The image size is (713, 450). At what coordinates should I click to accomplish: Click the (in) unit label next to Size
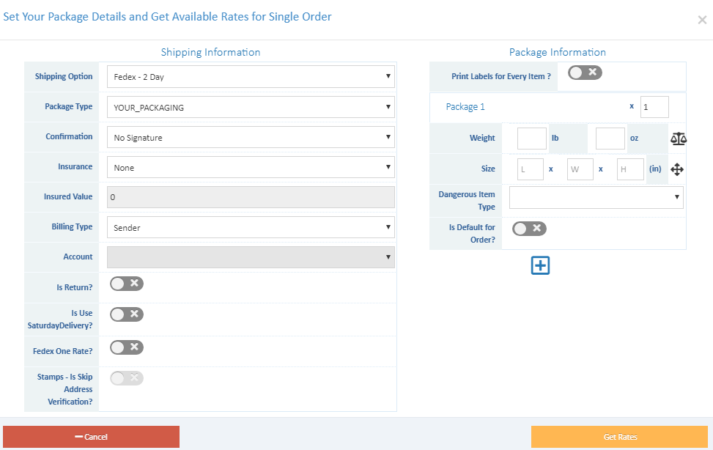[x=655, y=169]
